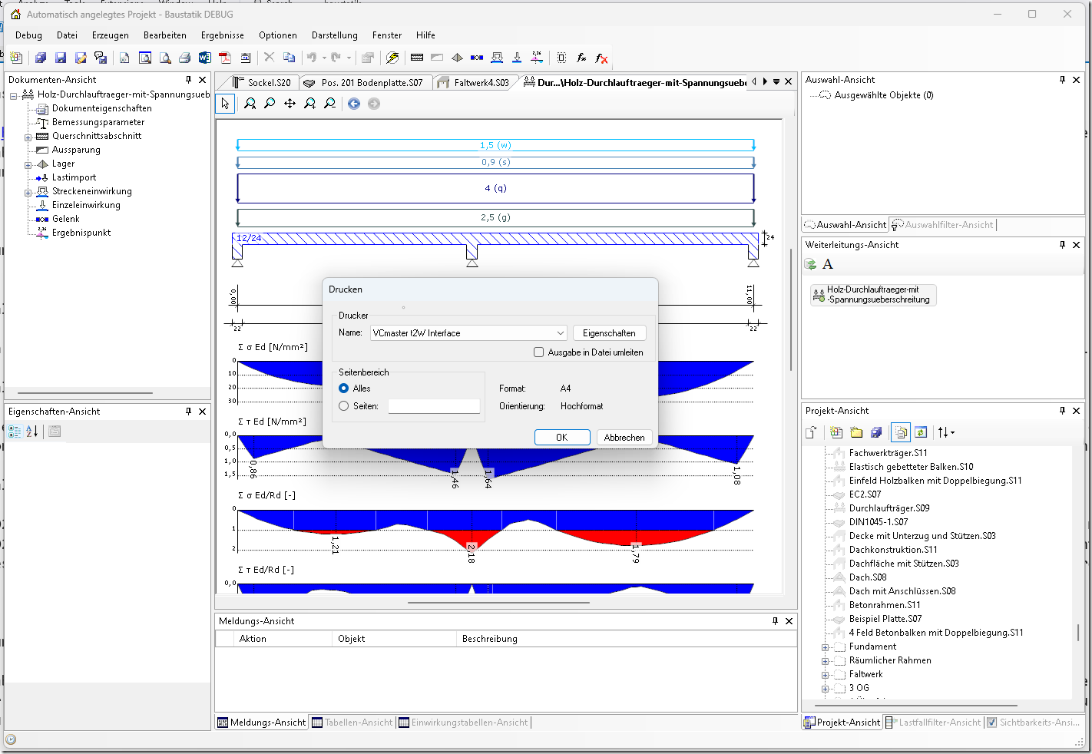Click the yellow lightning calculate icon
The width and height of the screenshot is (1092, 754).
[x=392, y=58]
